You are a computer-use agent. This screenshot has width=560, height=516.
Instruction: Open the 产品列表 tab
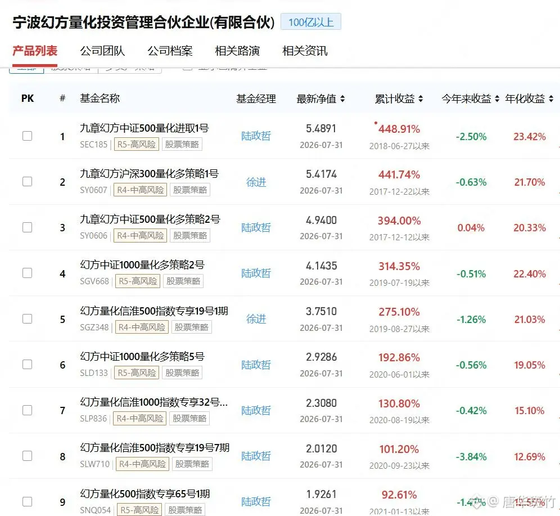coord(35,51)
